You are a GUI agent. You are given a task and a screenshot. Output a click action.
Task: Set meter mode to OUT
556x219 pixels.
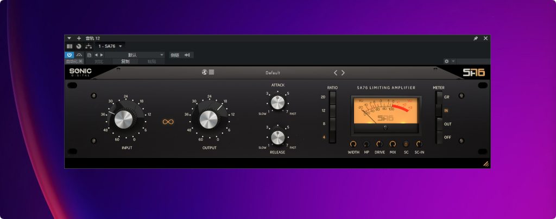tap(440, 124)
